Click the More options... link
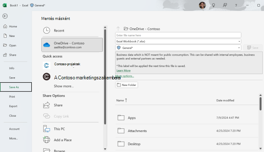 125,76
